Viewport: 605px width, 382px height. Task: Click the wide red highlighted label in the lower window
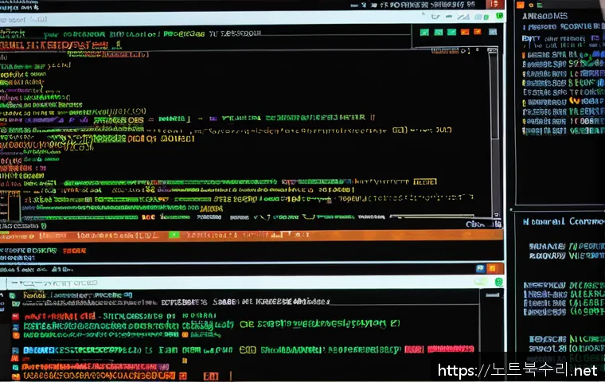[x=451, y=349]
